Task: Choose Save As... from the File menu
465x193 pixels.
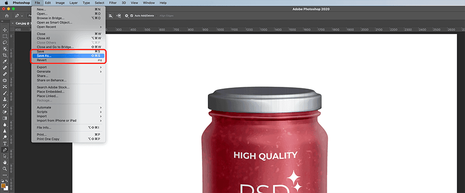Action: [68, 56]
